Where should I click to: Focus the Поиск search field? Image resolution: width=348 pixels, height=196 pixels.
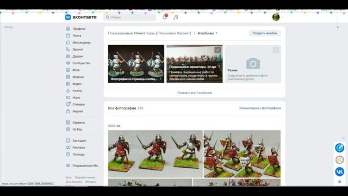coord(129,17)
